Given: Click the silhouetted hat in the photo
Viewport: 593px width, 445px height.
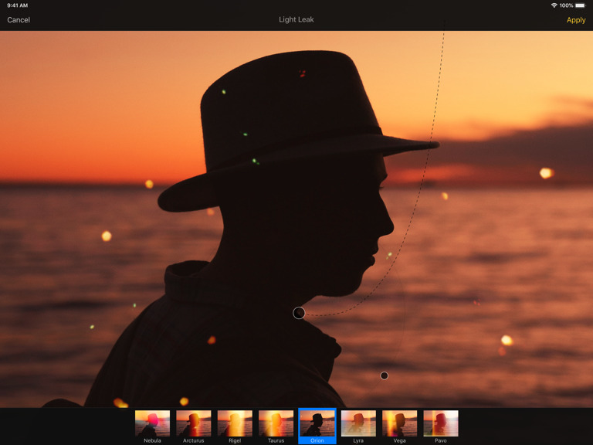Looking at the screenshot, I should (x=286, y=108).
